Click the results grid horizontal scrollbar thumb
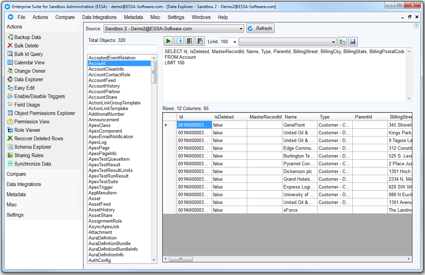This screenshot has width=425, height=275. click(181, 259)
